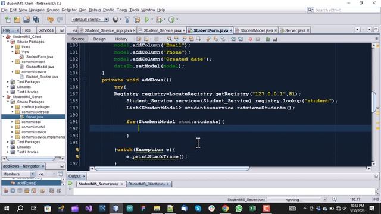381x214 pixels.
Task: Click the New Project toolbar icon
Action: point(17,20)
